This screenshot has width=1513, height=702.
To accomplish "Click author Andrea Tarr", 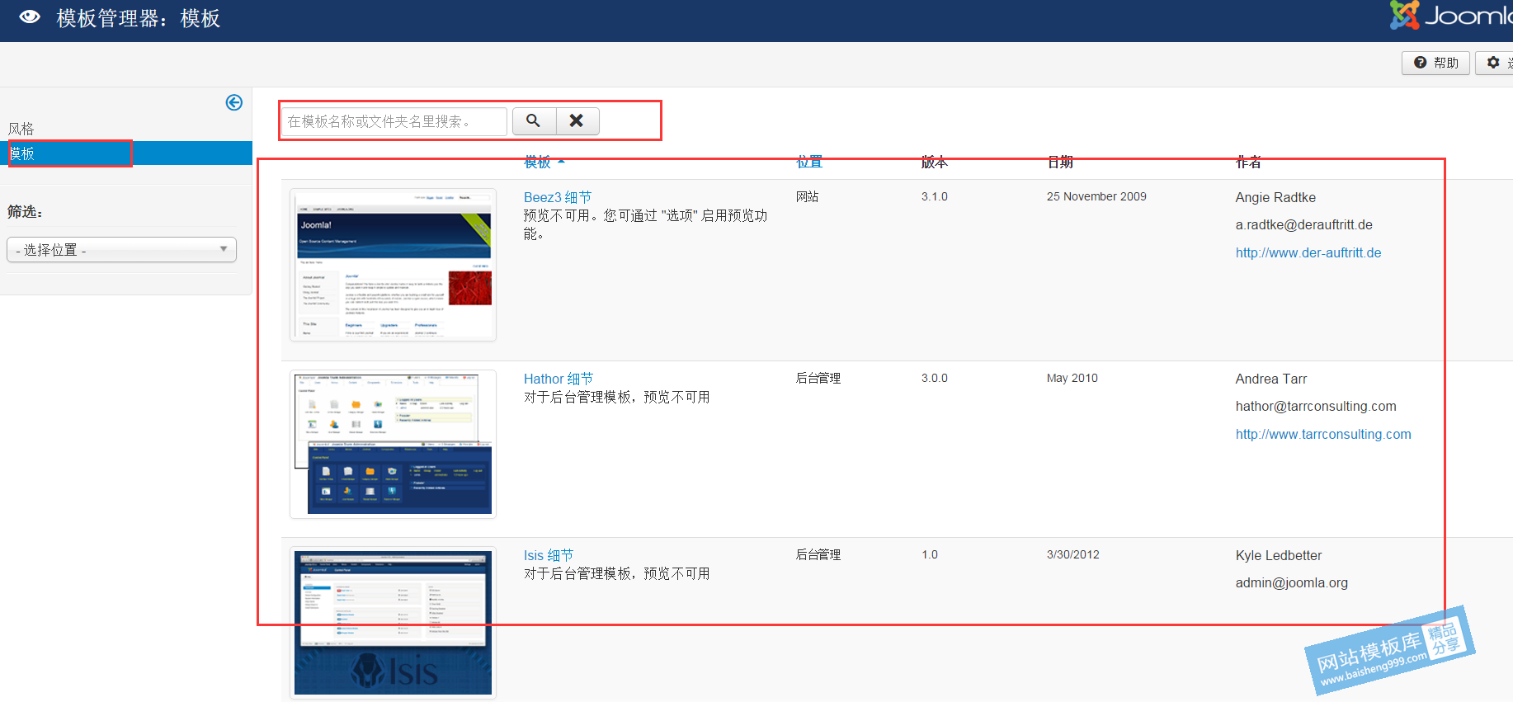I will click(x=1271, y=379).
